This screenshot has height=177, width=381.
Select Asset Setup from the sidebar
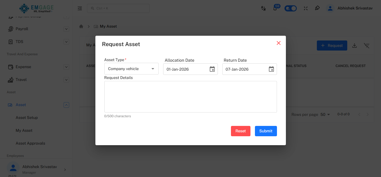[27, 118]
